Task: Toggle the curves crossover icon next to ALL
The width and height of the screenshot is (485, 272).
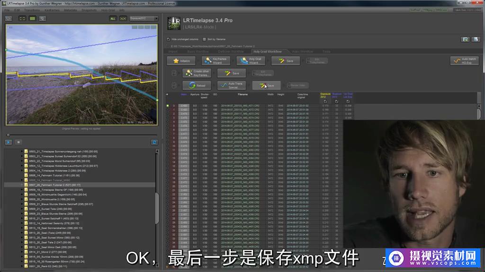Action: click(123, 18)
